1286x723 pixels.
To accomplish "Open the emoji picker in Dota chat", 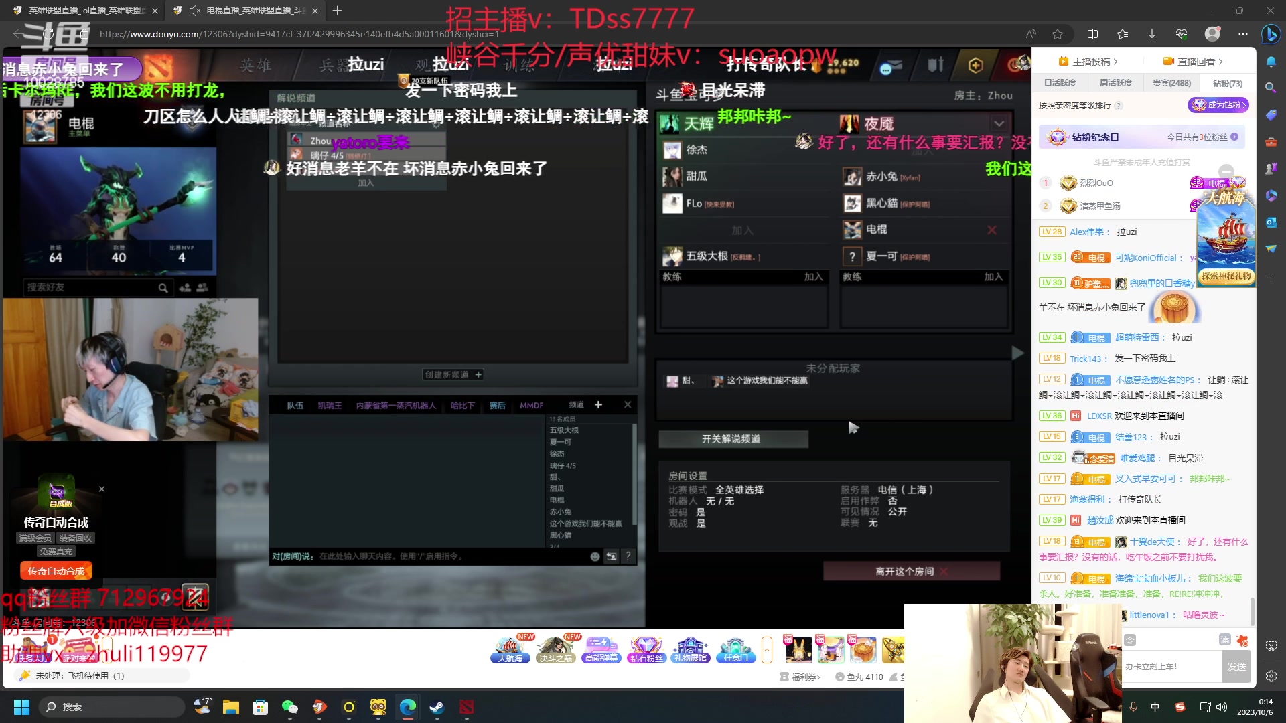I will click(x=595, y=556).
